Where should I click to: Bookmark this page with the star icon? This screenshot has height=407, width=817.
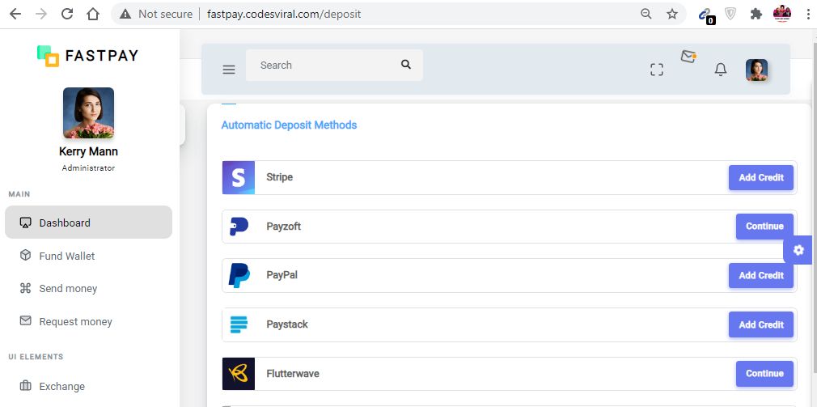coord(672,14)
